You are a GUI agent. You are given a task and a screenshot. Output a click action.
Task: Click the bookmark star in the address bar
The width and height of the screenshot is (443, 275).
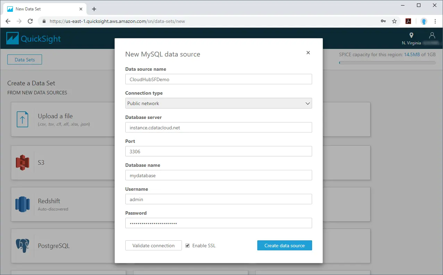pos(395,21)
